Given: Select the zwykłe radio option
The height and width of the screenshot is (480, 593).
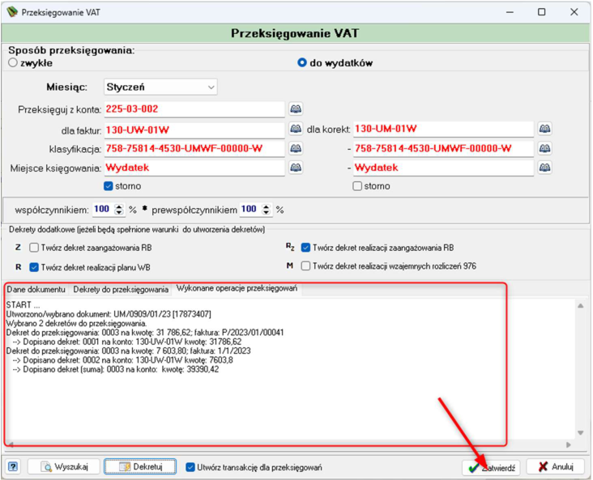Looking at the screenshot, I should 13,63.
